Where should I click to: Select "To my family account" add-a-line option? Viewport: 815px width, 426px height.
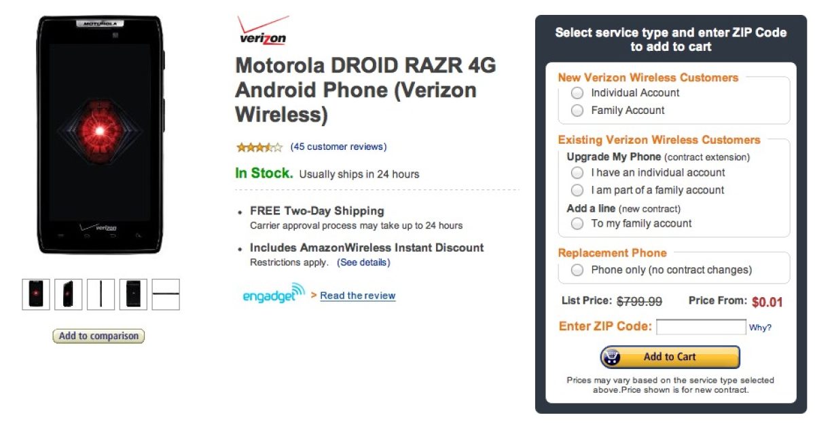pos(577,223)
